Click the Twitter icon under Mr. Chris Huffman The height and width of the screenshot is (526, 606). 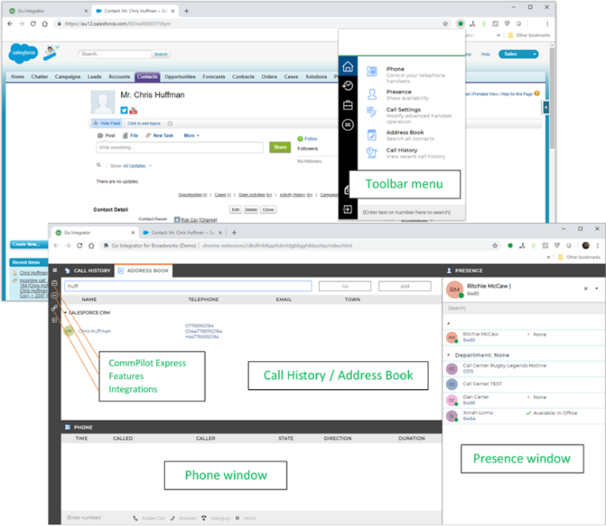(124, 110)
